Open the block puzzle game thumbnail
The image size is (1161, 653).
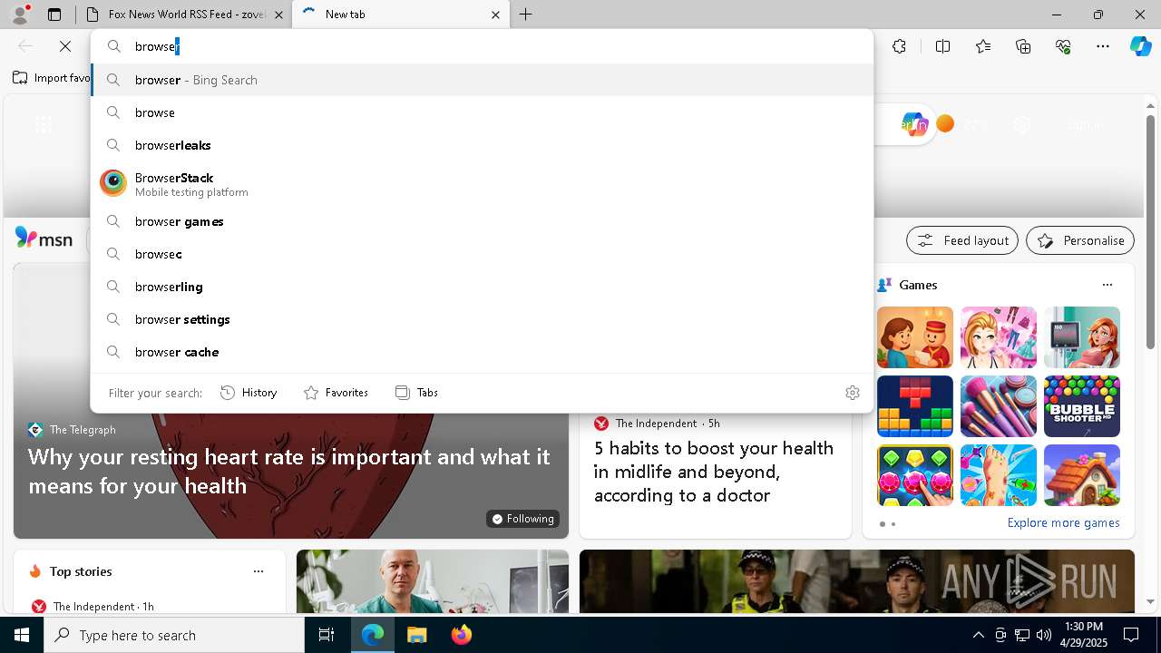coord(915,406)
